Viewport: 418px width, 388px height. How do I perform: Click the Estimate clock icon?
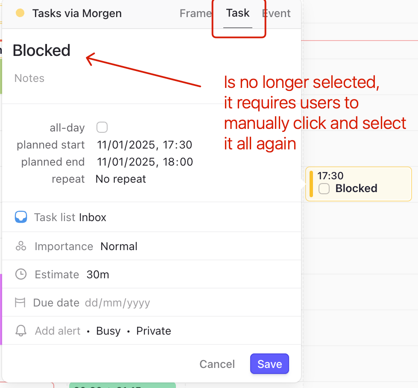tap(21, 274)
